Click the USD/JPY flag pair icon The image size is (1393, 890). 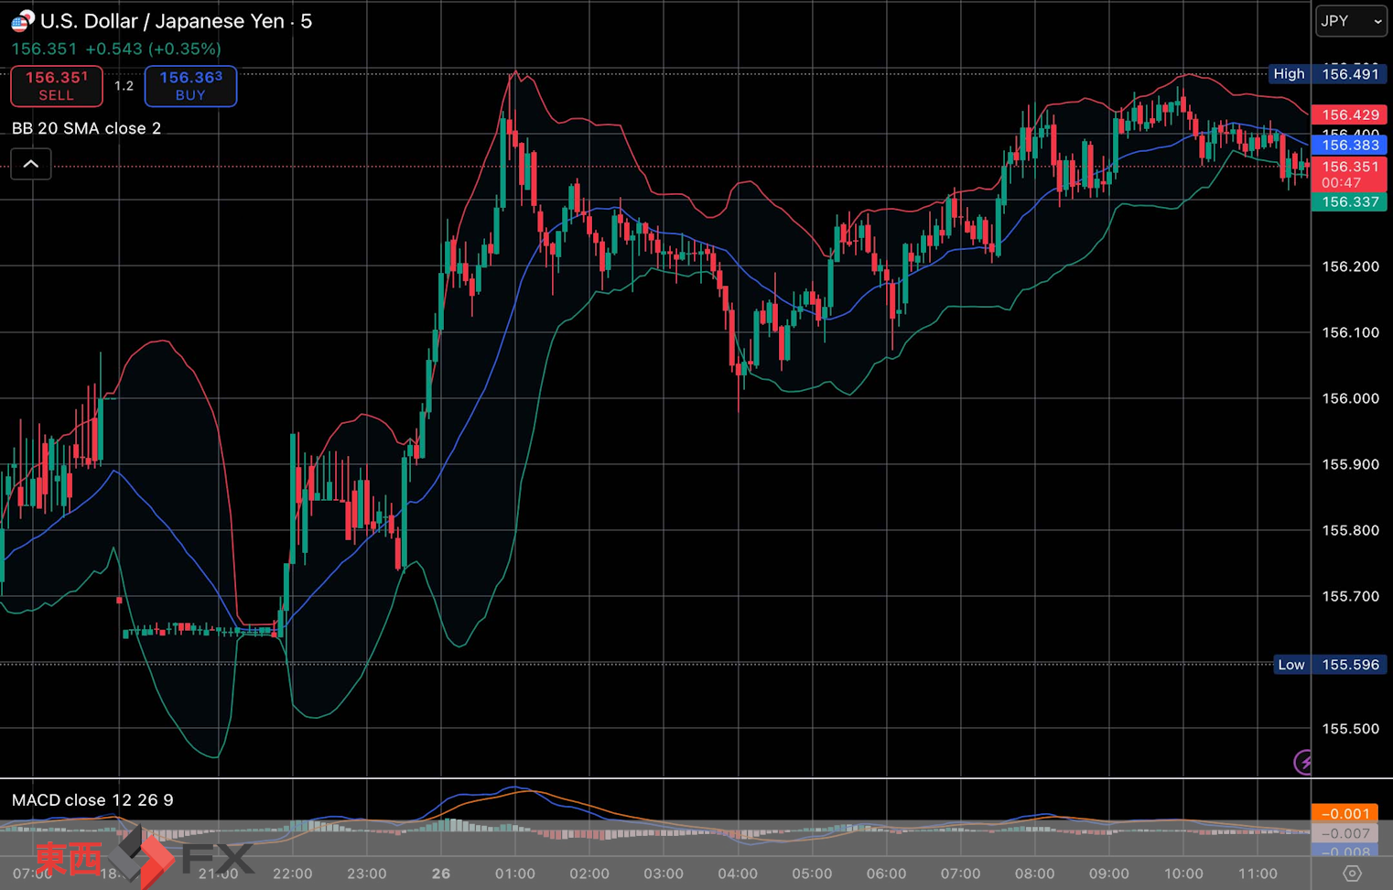(x=22, y=20)
